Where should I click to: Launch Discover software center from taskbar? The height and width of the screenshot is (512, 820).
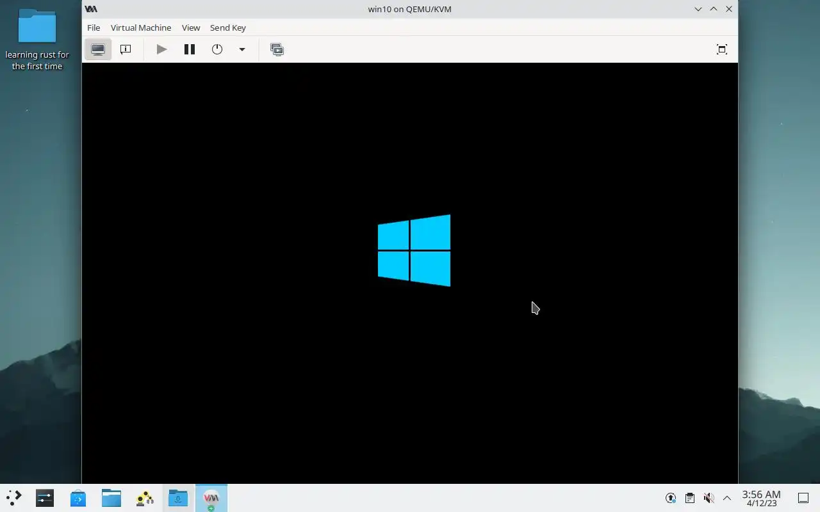pyautogui.click(x=78, y=498)
